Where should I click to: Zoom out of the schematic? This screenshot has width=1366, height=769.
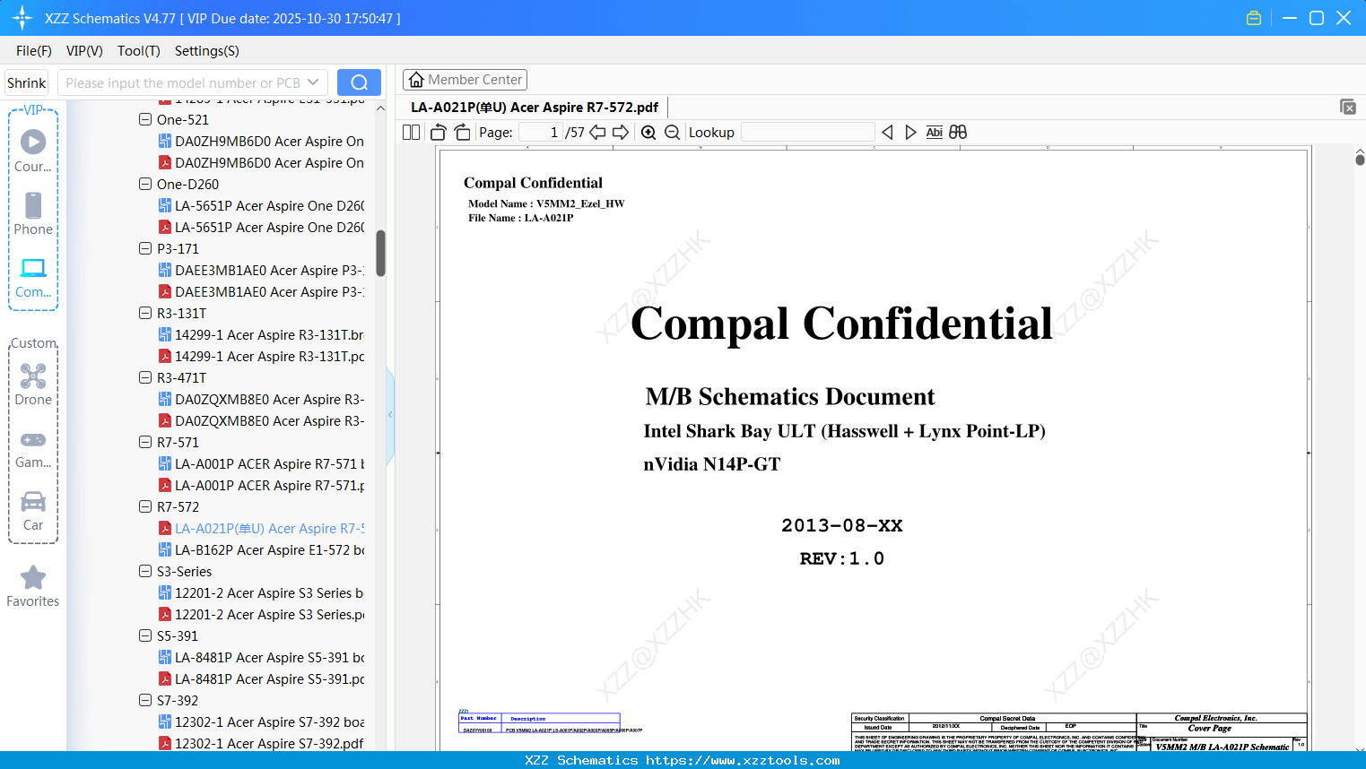pyautogui.click(x=672, y=133)
